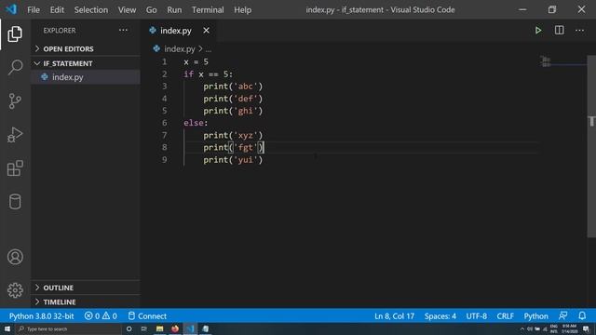Open the Search view icon

(15, 67)
